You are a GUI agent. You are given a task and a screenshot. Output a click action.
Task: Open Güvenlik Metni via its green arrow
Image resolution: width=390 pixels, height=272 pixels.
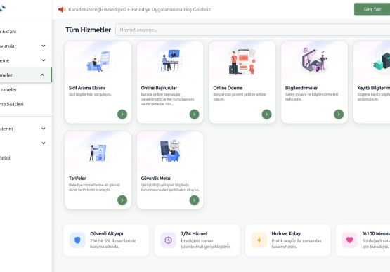point(194,200)
